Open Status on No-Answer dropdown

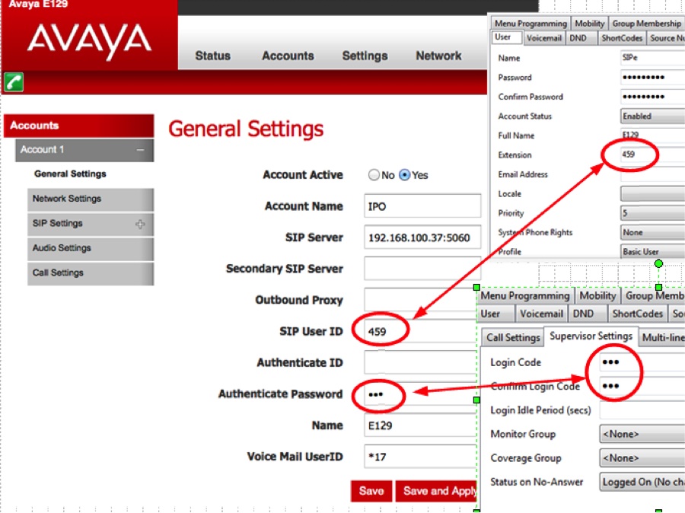642,482
